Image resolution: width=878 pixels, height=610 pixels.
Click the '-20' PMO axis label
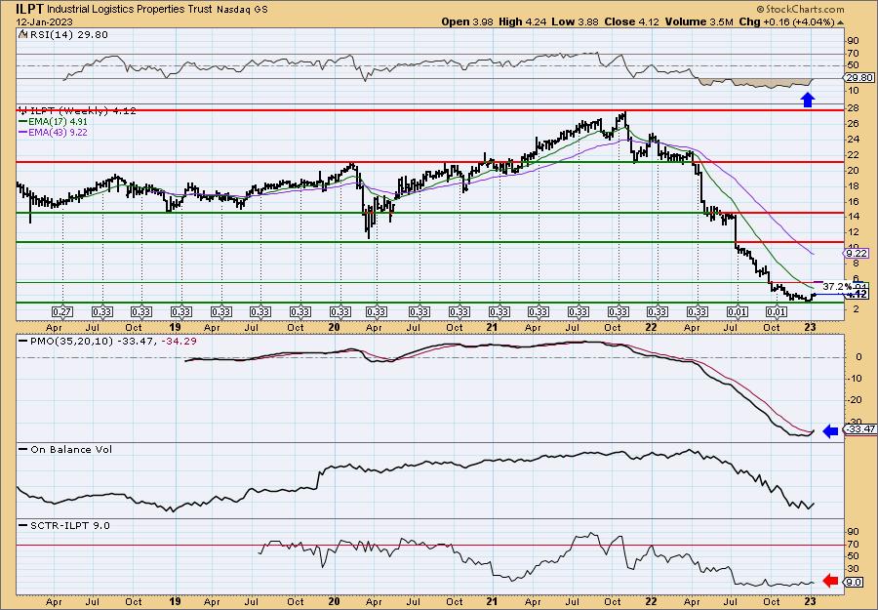point(855,399)
